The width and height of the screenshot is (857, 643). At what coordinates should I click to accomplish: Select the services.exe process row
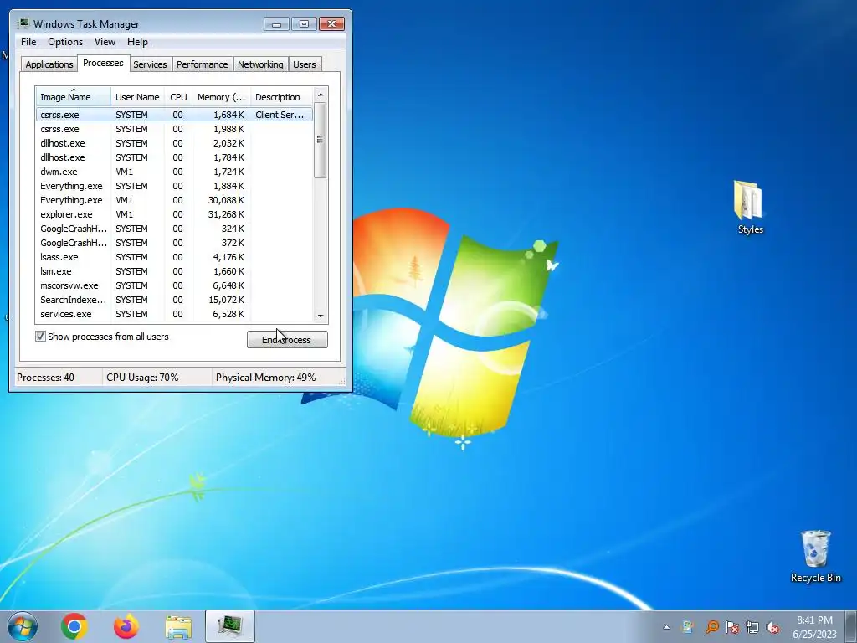click(174, 314)
